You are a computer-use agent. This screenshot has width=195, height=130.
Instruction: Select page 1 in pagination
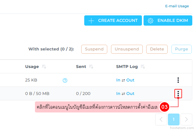[x=174, y=119]
